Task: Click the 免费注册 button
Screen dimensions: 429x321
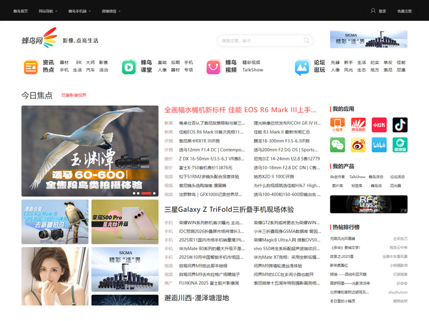Action: (405, 10)
